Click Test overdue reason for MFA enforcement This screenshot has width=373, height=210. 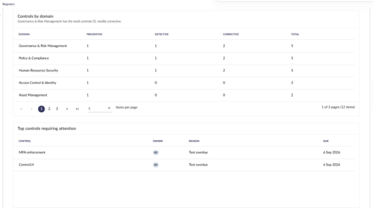(x=198, y=152)
